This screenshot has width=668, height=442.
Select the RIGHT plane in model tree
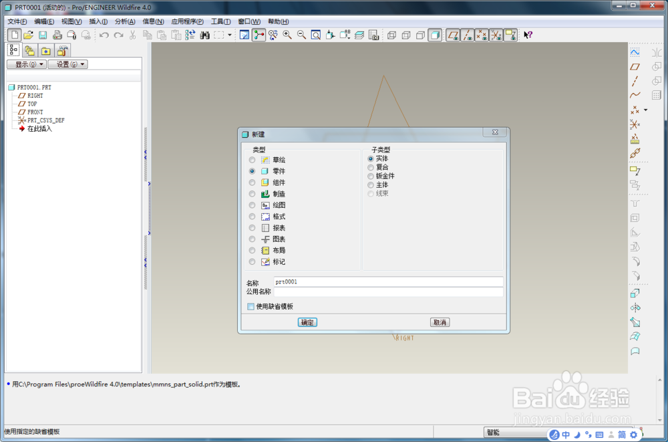[x=31, y=96]
